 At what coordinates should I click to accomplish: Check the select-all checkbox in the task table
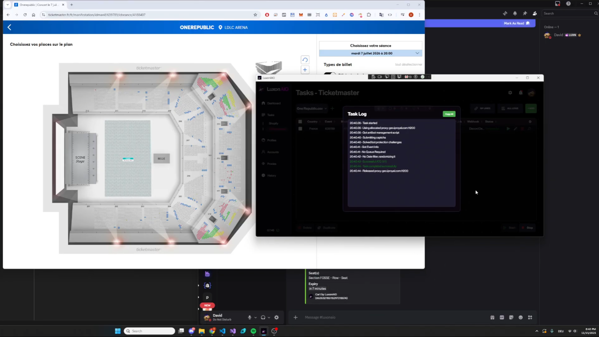point(300,121)
